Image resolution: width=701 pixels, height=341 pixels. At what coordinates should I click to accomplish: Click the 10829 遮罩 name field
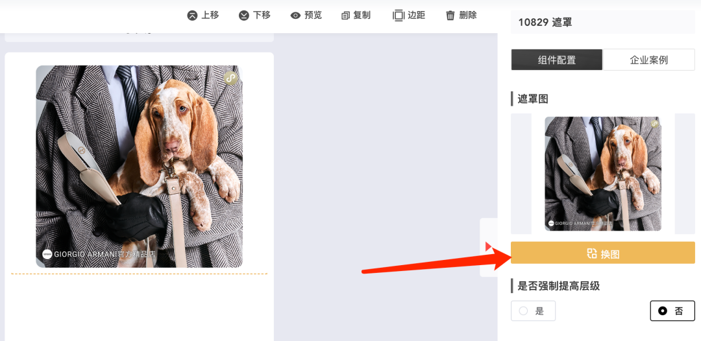click(602, 22)
